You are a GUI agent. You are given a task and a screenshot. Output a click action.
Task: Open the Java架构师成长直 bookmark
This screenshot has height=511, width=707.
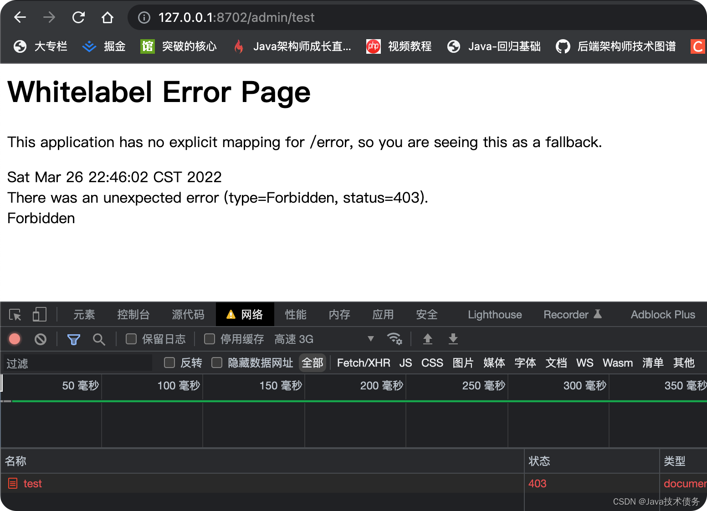(292, 46)
